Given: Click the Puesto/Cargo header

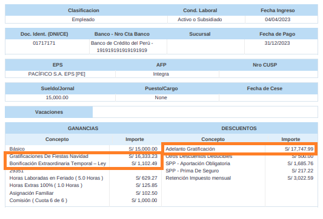Looking at the screenshot, I should (161, 88).
